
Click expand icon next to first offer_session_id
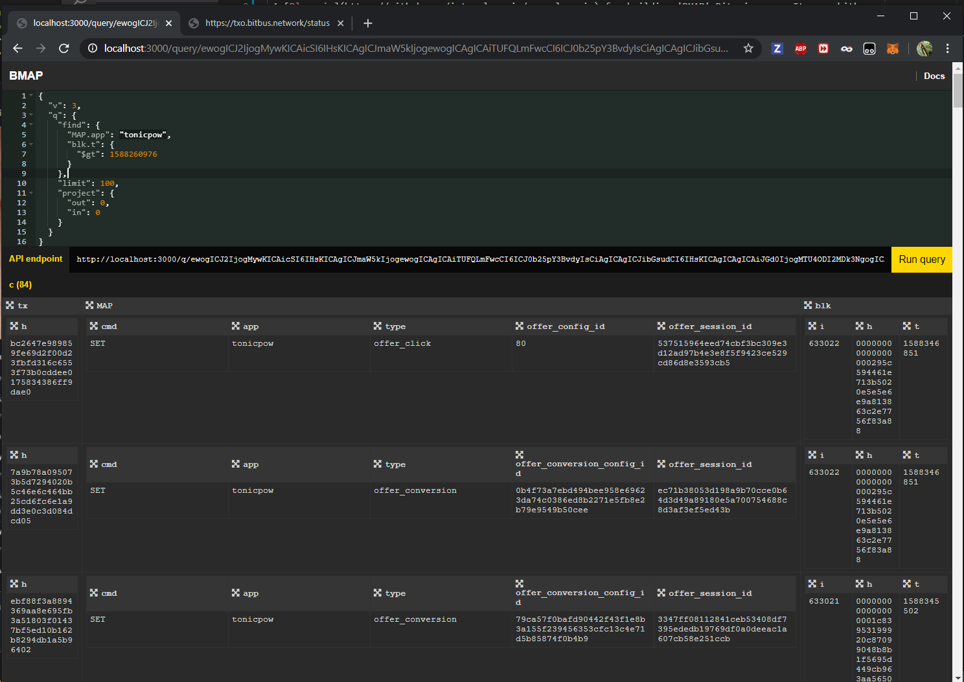click(661, 326)
